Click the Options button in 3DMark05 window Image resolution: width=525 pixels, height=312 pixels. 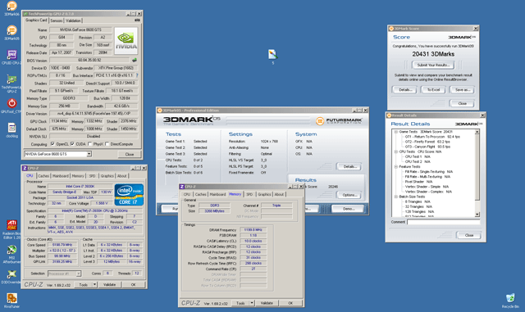(349, 195)
